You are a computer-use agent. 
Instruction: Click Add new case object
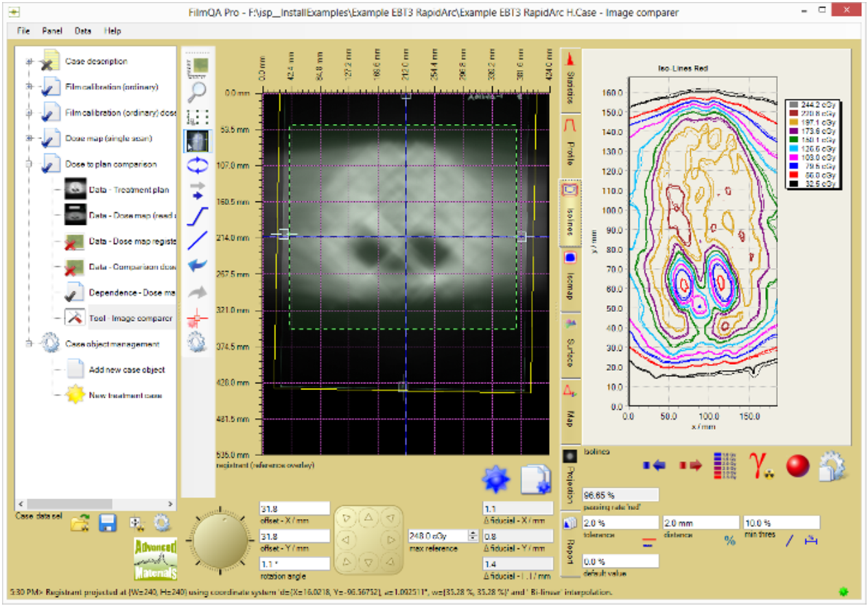pos(127,369)
